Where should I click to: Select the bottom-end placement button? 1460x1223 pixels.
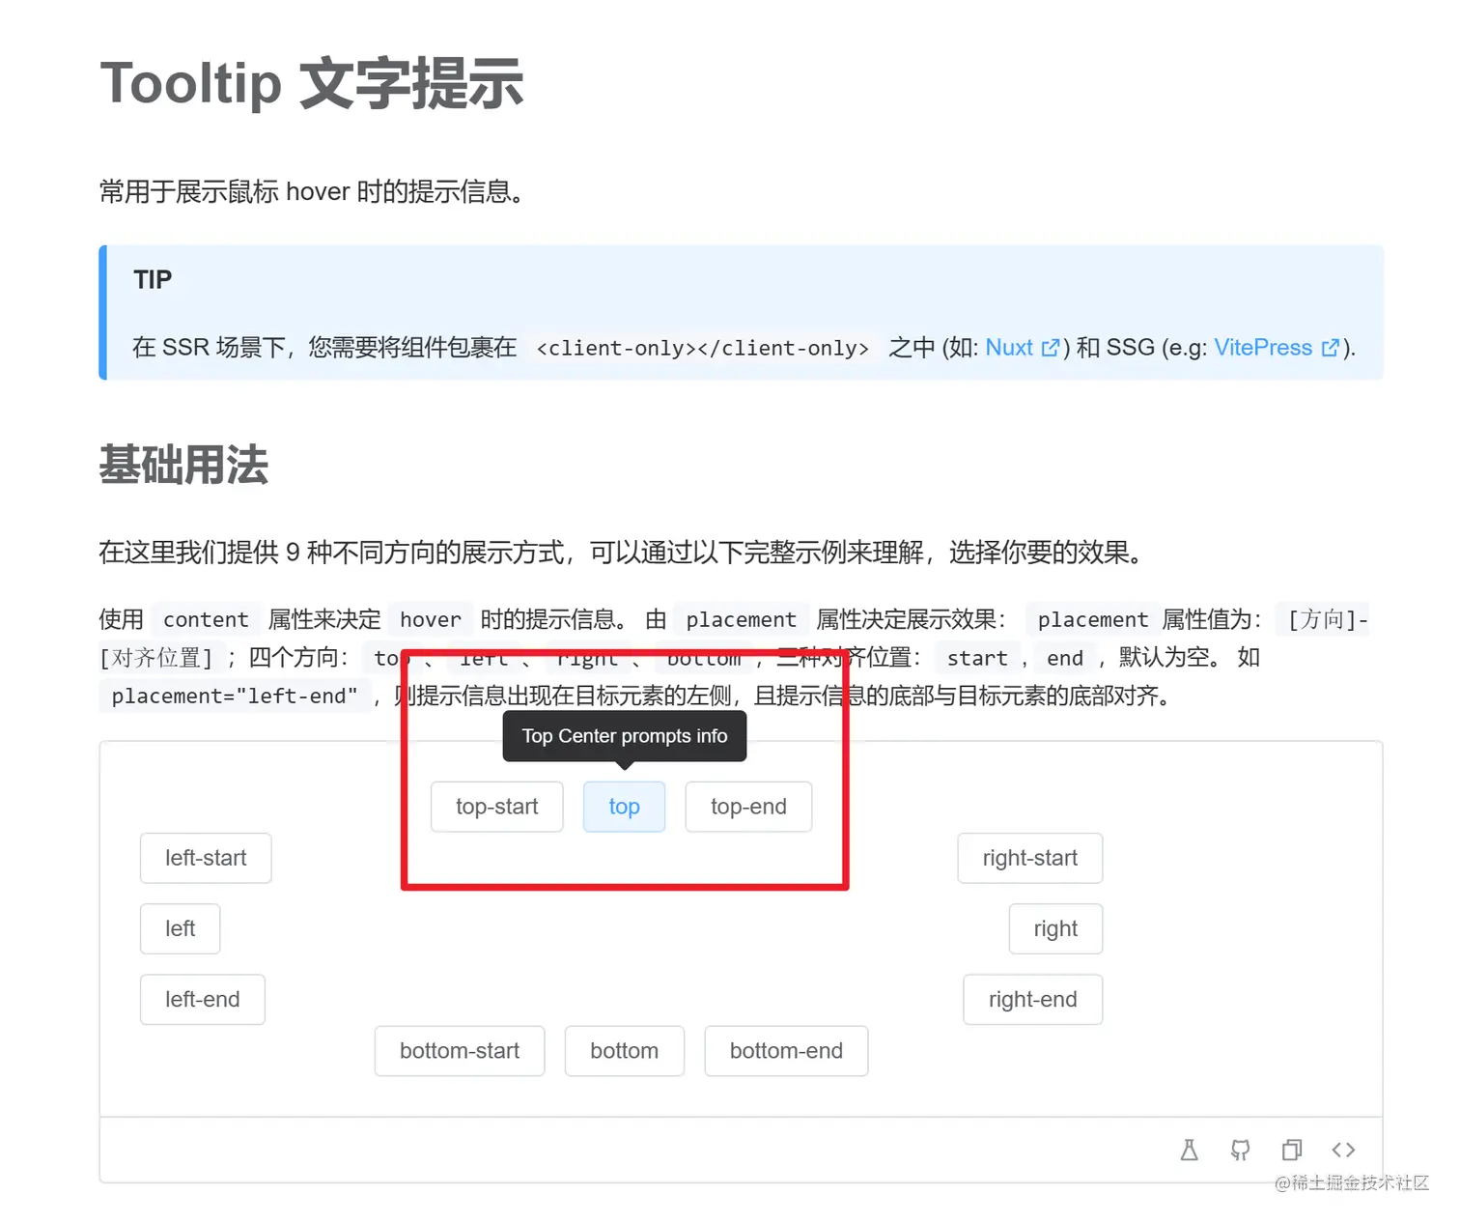(786, 1051)
